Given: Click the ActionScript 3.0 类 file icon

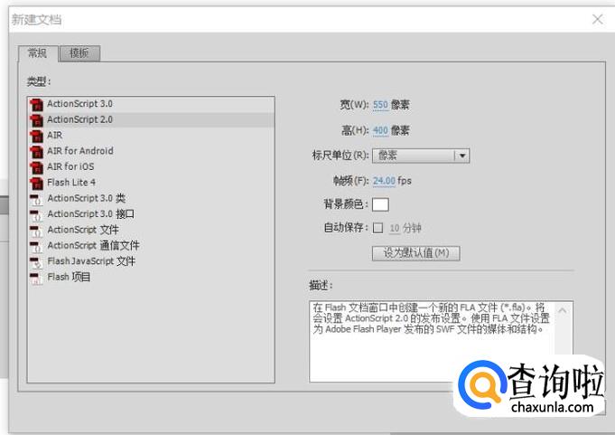Looking at the screenshot, I should [x=36, y=199].
